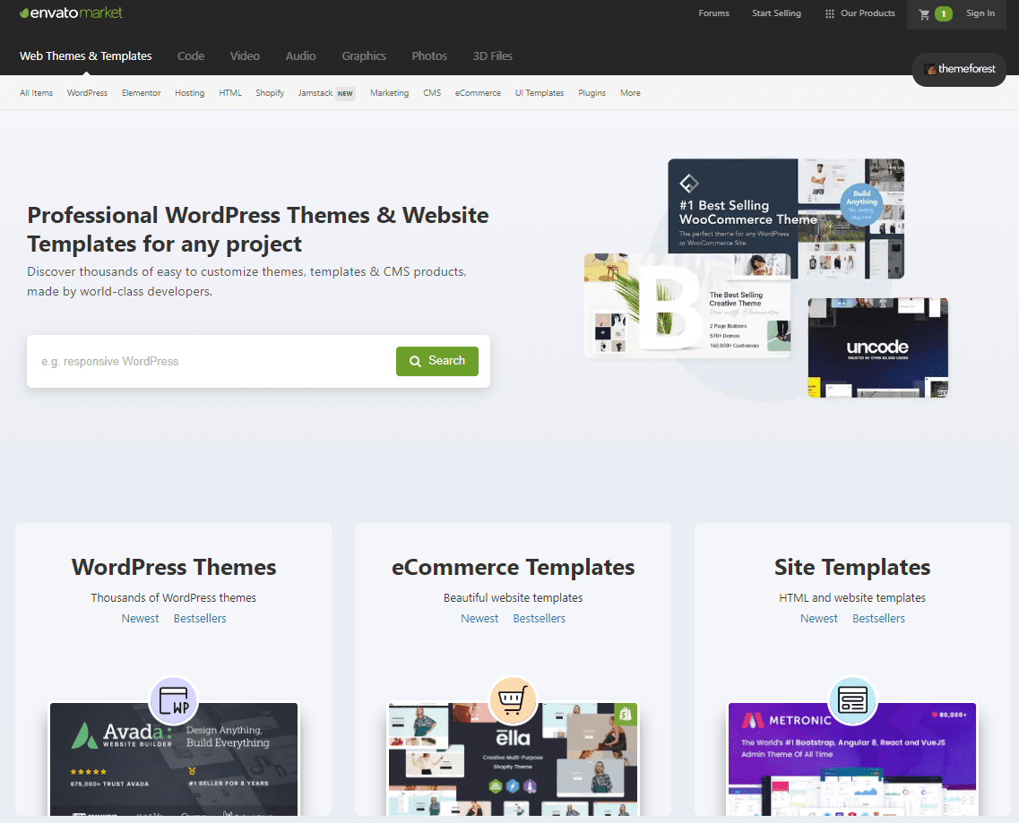Screen dimensions: 1019x823
Task: Open the All Items category
Action: point(37,93)
